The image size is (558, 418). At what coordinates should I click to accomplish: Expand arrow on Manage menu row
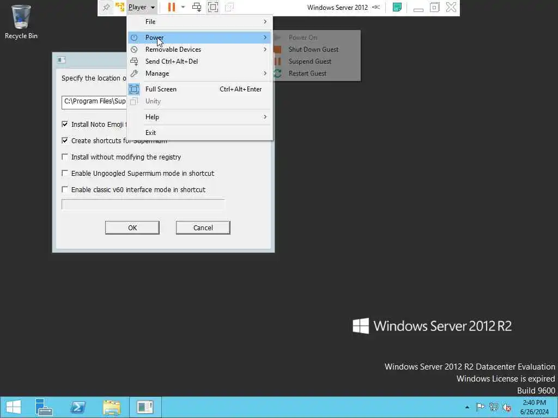pyautogui.click(x=265, y=73)
